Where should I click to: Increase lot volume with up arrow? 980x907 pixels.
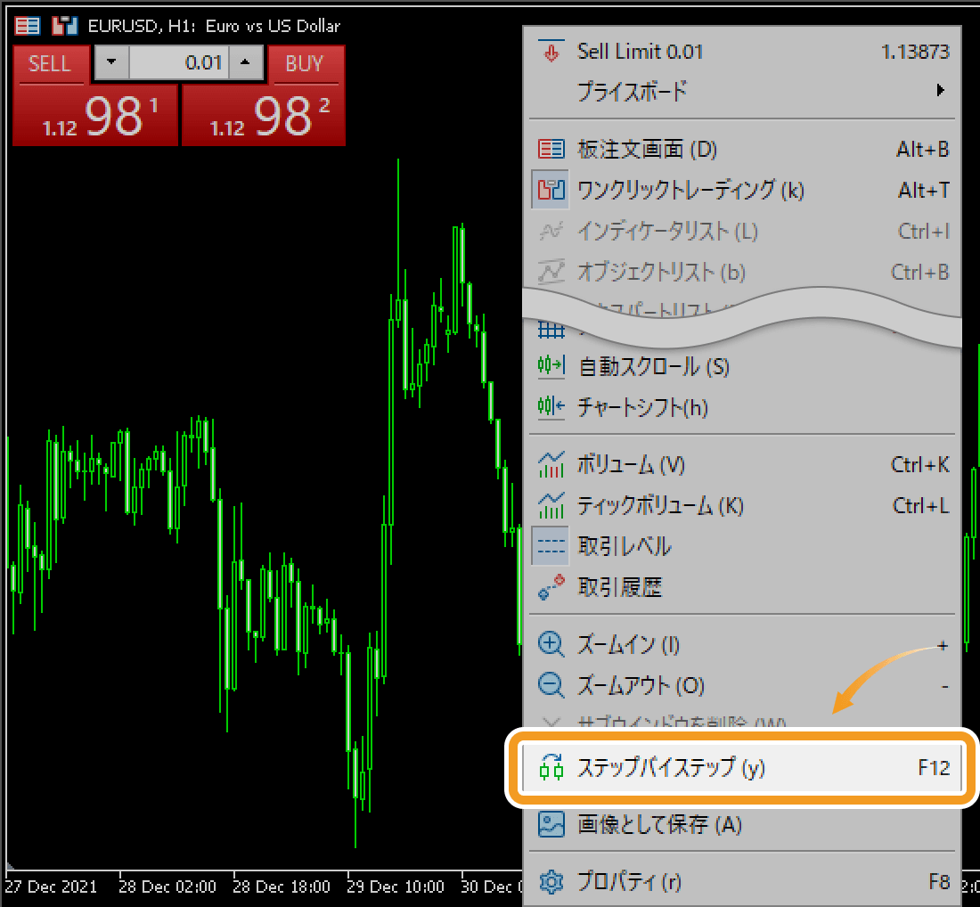pyautogui.click(x=245, y=61)
